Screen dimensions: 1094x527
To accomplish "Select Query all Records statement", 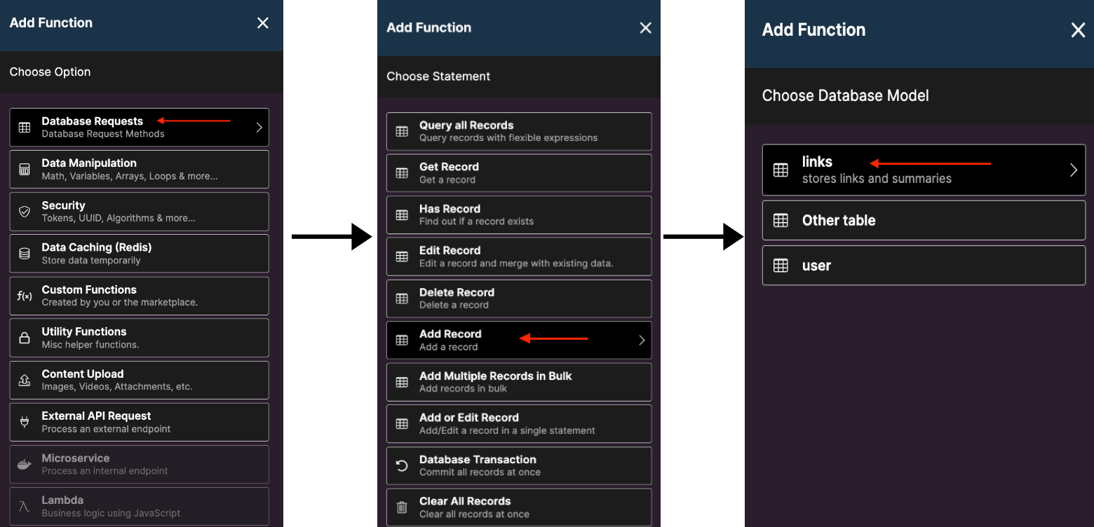I will click(519, 131).
